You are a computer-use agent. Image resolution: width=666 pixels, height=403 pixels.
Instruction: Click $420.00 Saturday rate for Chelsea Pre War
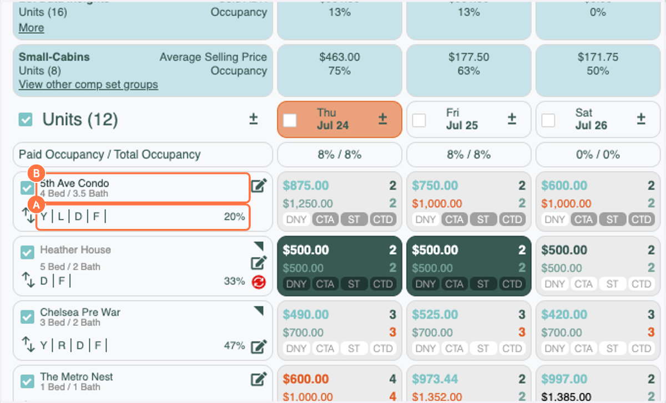pos(564,315)
